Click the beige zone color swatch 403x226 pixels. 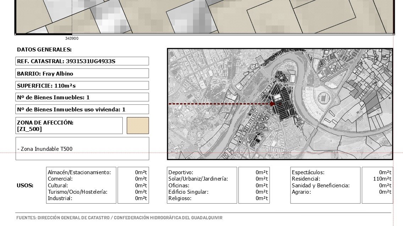[x=138, y=126]
